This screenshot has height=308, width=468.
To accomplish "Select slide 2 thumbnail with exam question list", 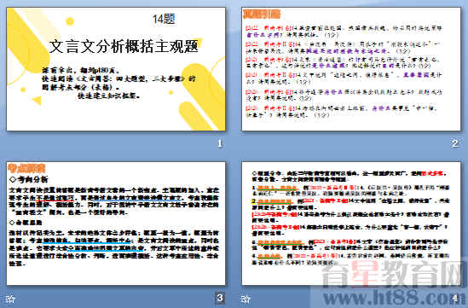I will coord(351,69).
